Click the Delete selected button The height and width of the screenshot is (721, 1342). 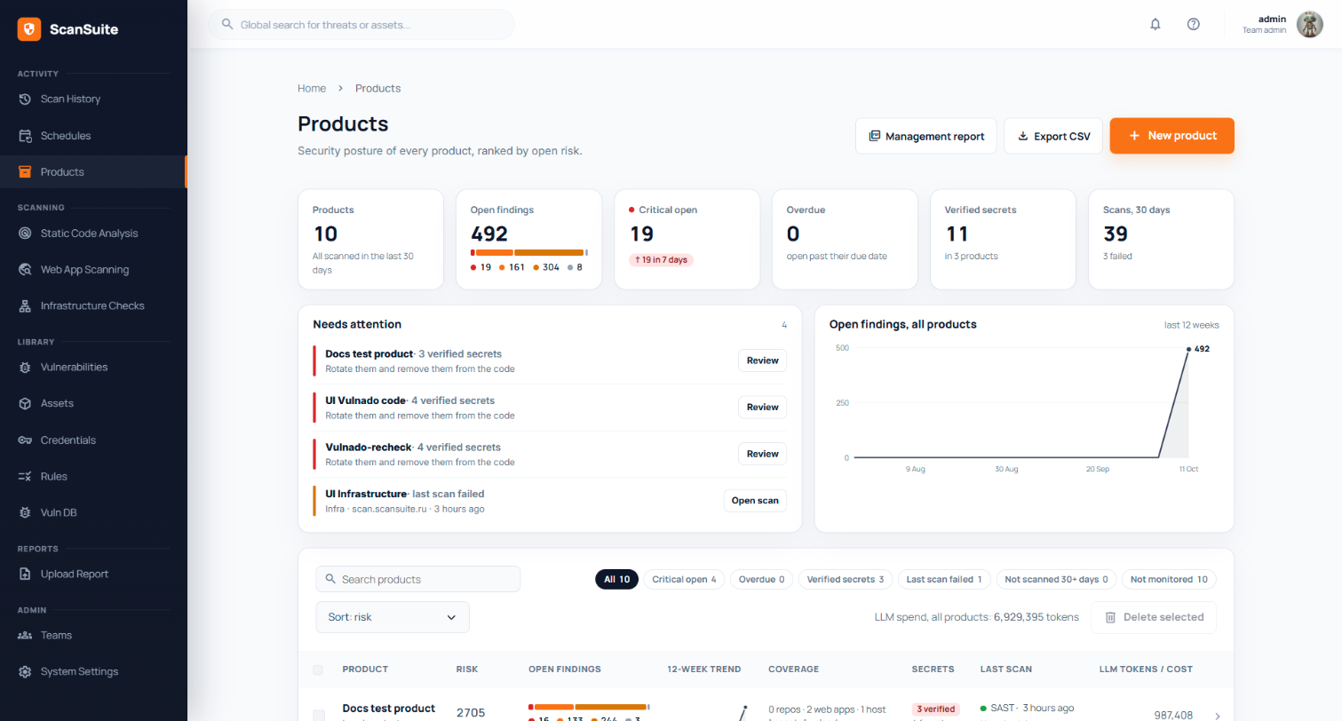point(1154,617)
